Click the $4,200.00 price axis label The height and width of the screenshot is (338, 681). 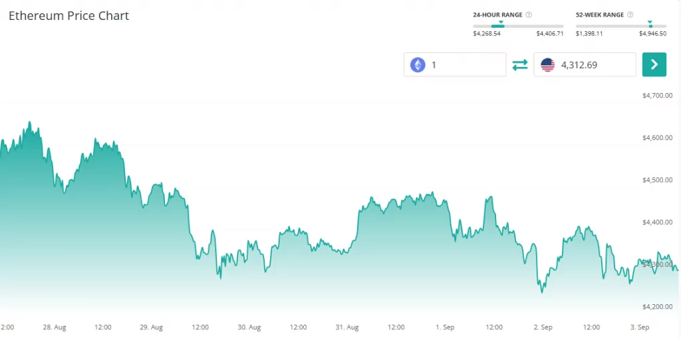pos(657,307)
